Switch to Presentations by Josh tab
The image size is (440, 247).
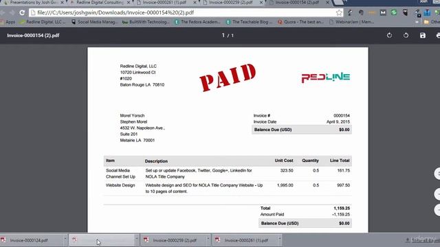(33, 2)
